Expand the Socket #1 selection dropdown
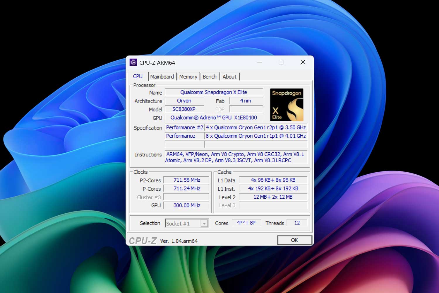 pos(204,224)
